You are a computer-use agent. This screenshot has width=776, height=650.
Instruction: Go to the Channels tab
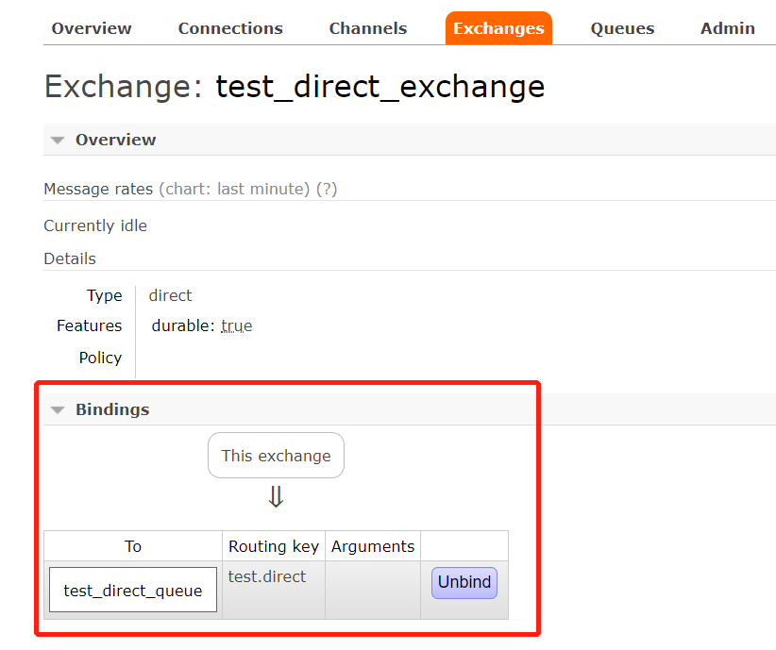click(x=368, y=28)
